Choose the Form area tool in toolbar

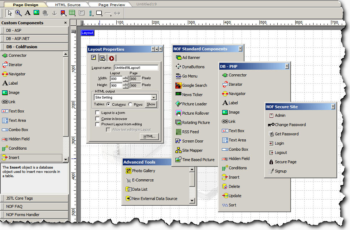click(x=82, y=13)
